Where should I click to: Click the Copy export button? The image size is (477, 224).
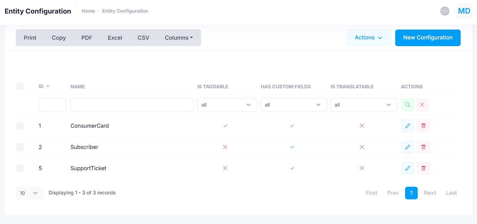click(x=59, y=38)
